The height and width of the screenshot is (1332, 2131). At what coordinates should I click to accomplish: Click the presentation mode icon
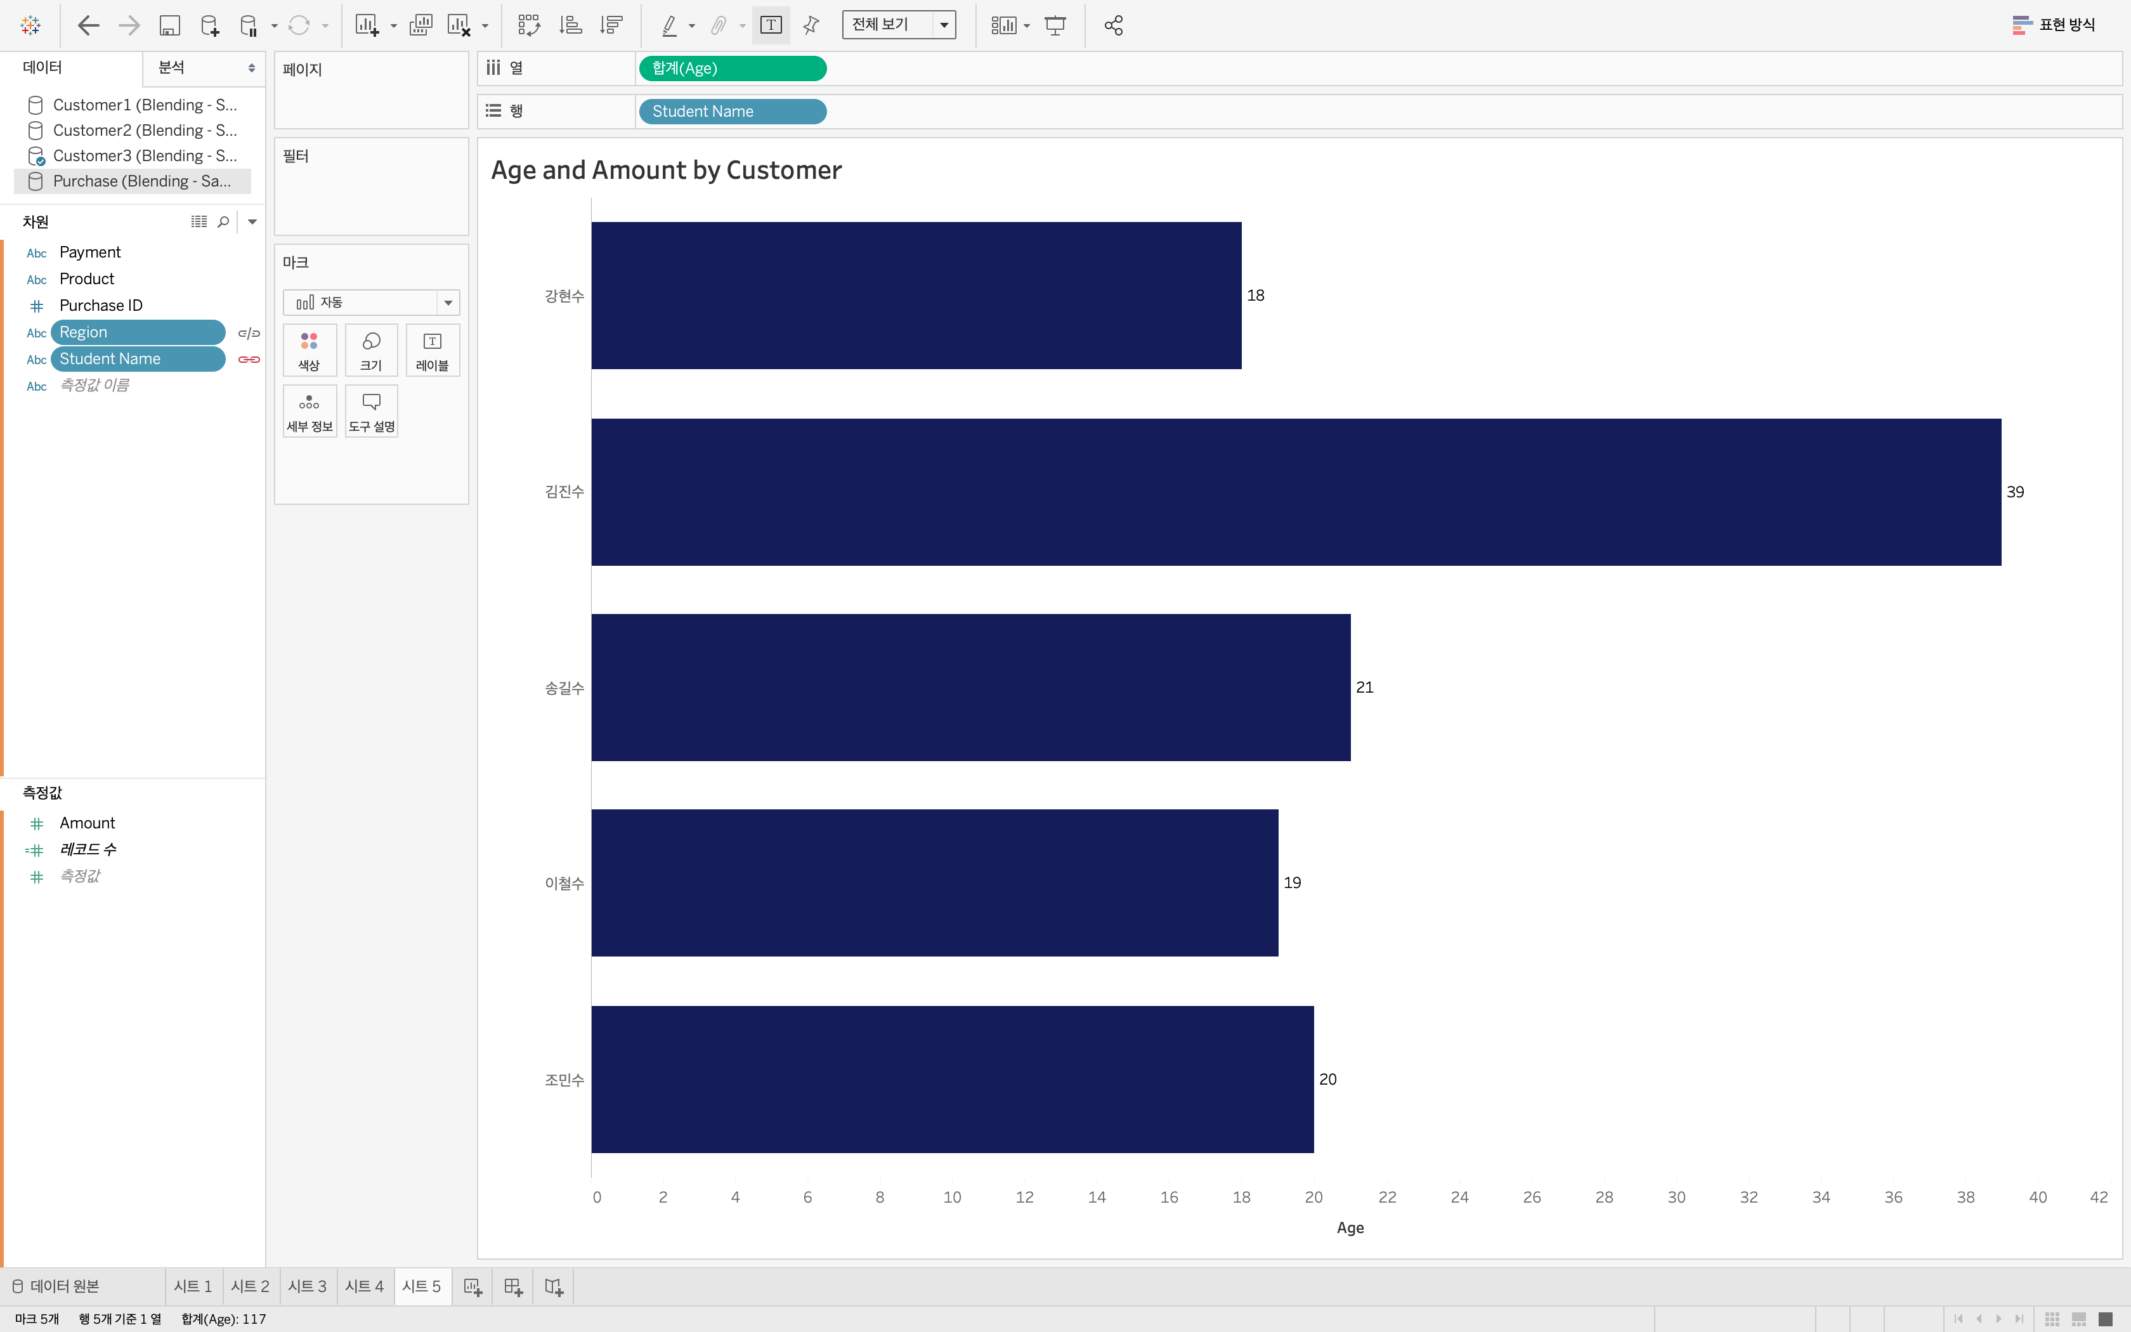pyautogui.click(x=1055, y=25)
